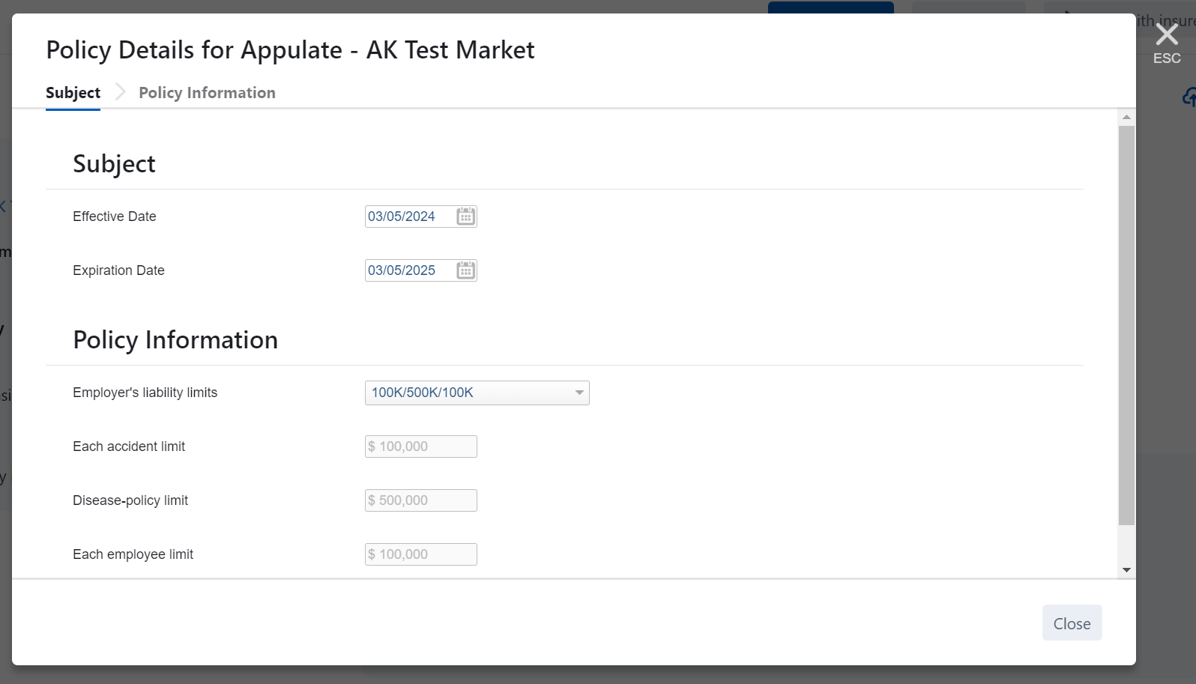Click the Expiration Date label
Viewport: 1196px width, 684px height.
[x=118, y=270]
